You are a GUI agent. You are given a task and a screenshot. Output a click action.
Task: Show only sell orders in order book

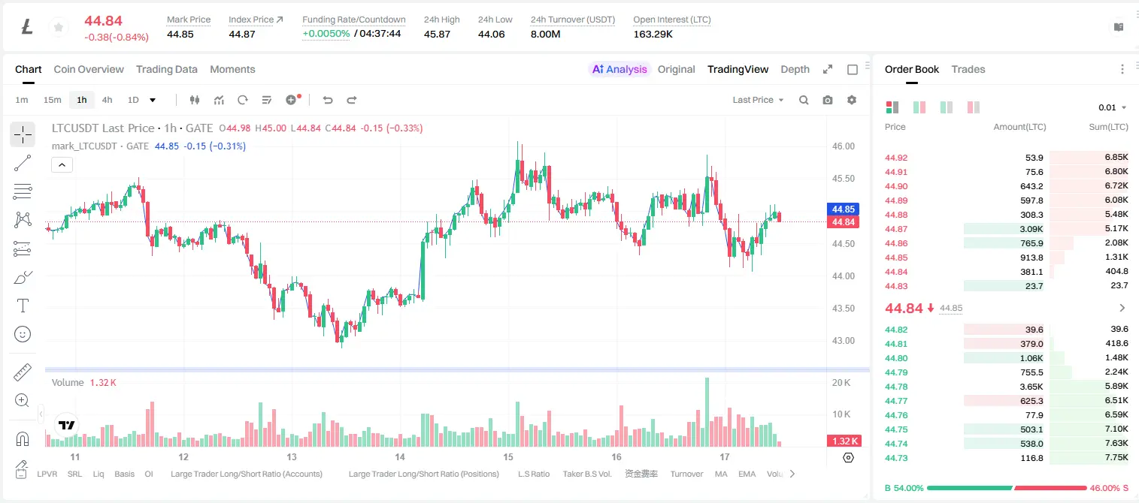pyautogui.click(x=974, y=107)
